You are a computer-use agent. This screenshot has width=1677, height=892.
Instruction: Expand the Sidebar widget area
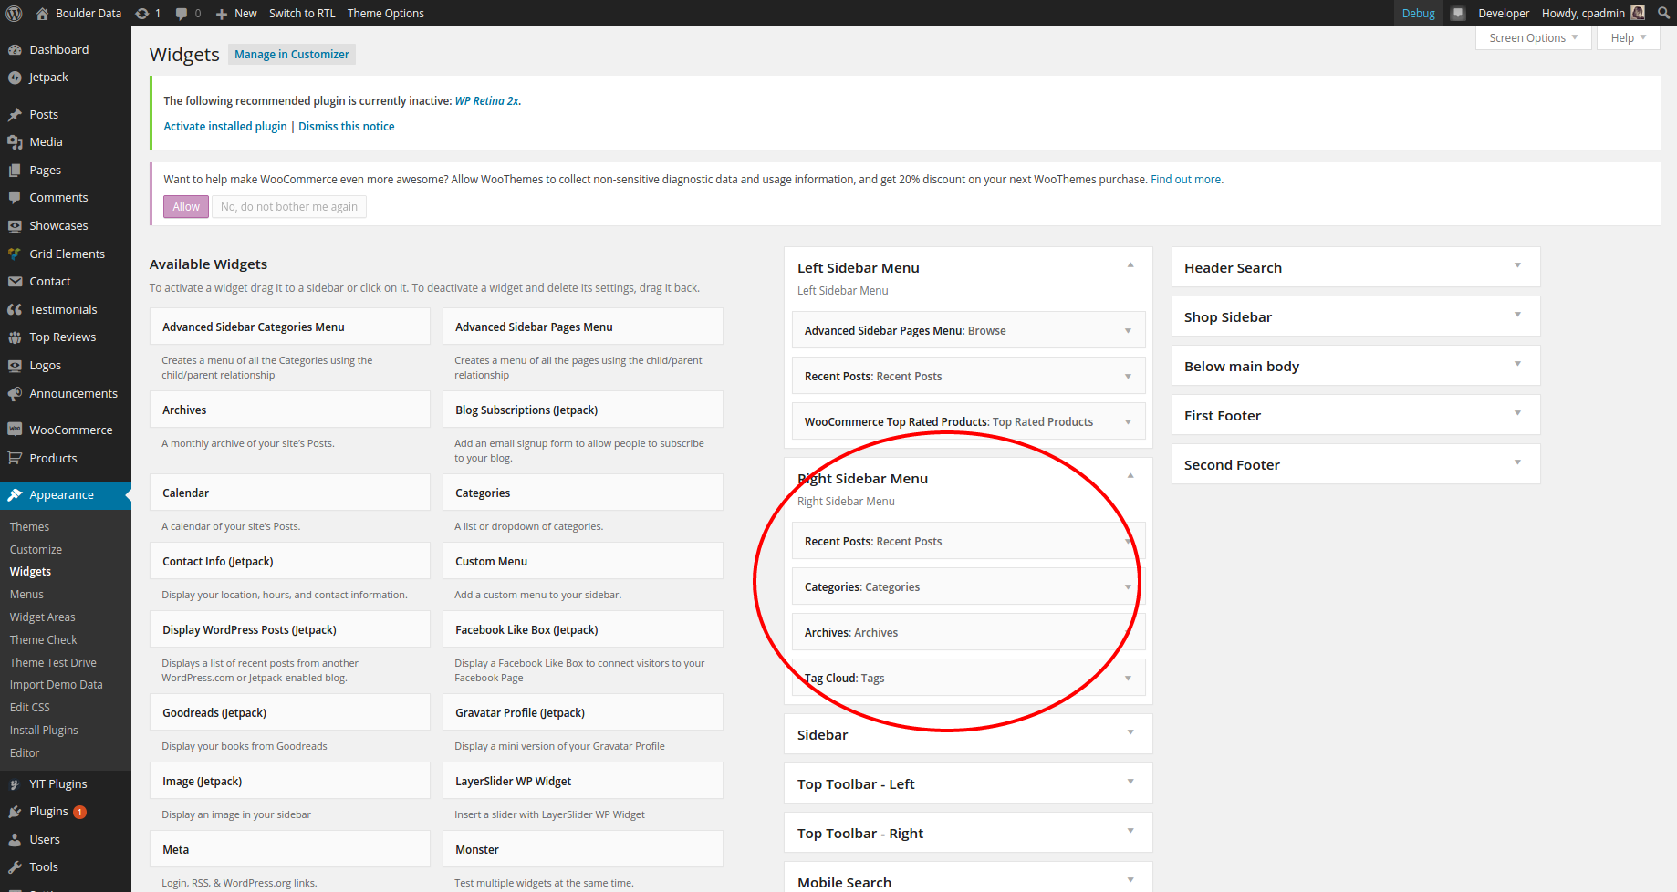coord(1130,732)
